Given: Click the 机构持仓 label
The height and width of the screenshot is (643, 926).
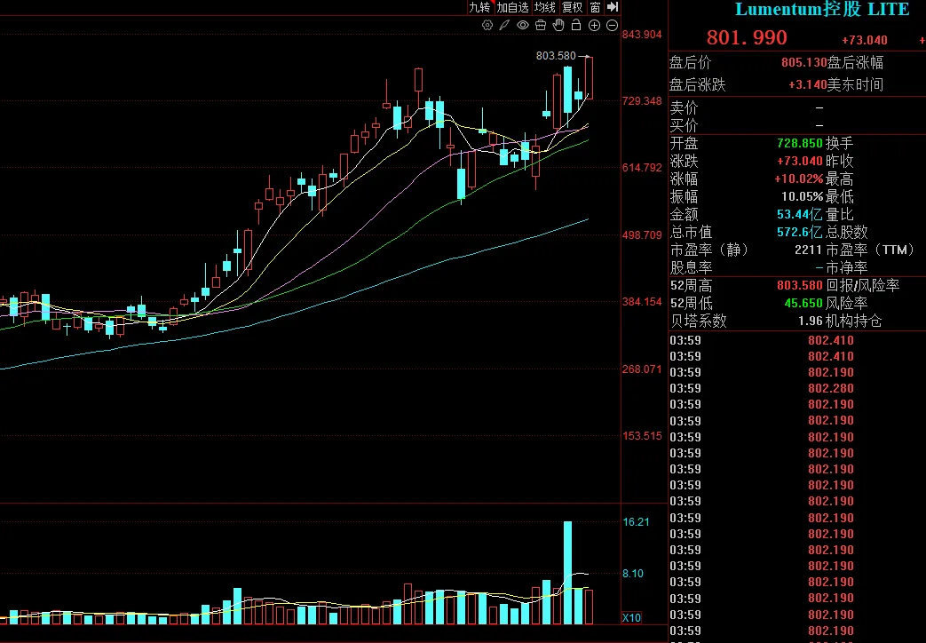Looking at the screenshot, I should [853, 321].
